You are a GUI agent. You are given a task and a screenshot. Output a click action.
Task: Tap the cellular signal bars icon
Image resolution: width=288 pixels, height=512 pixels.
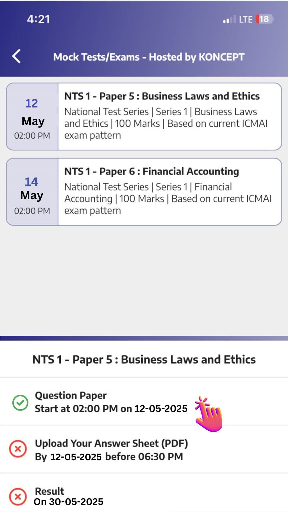[x=229, y=19]
